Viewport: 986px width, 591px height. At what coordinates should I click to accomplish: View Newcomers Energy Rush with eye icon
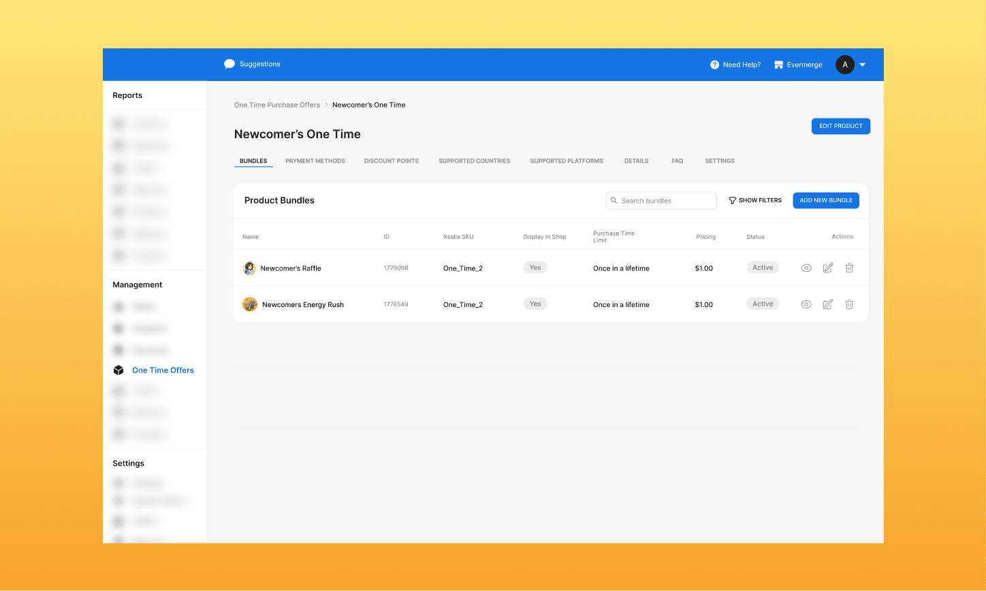point(806,304)
